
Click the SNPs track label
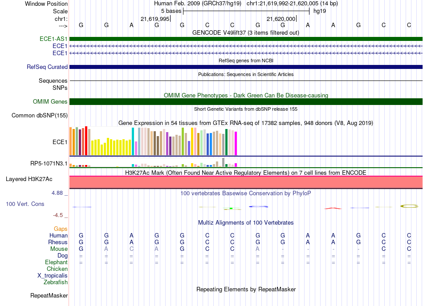click(x=60, y=88)
